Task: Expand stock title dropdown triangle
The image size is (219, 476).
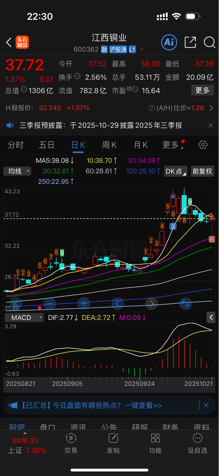Action: (142, 50)
